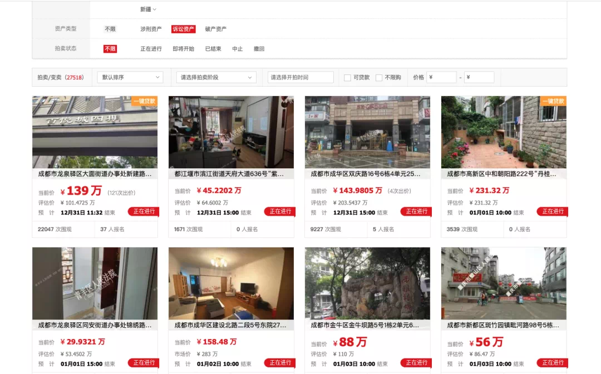The image size is (601, 374).
Task: Open 龙泉驿区同安街道 property photo
Action: [95, 283]
